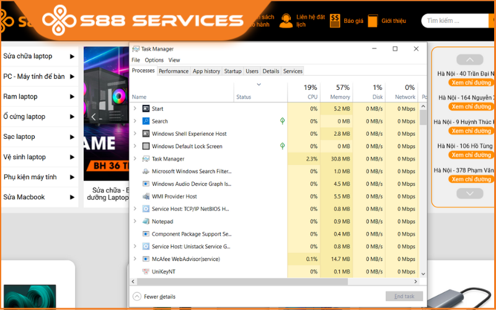This screenshot has height=310, width=496.
Task: Switch to the Users tab
Action: click(x=252, y=71)
